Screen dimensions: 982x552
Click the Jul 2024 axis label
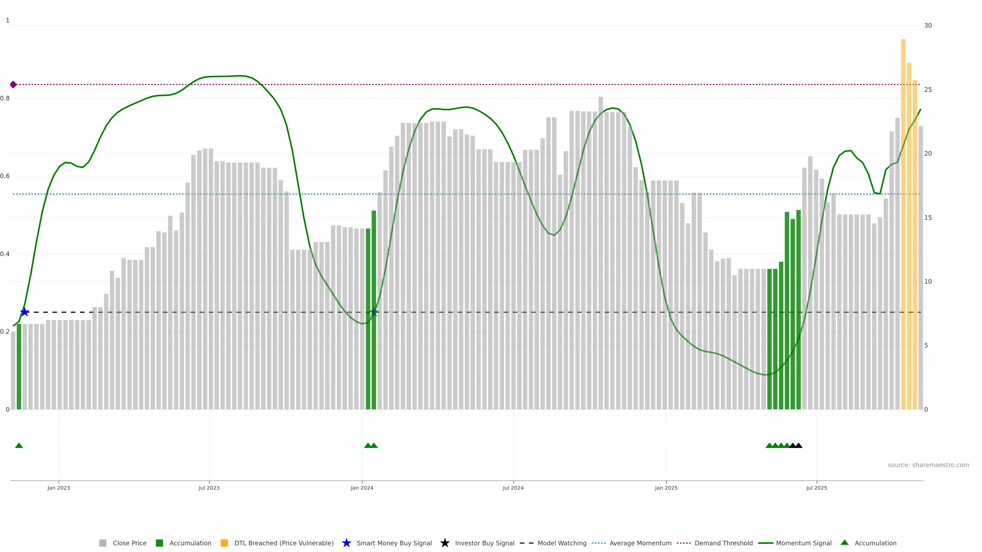513,488
